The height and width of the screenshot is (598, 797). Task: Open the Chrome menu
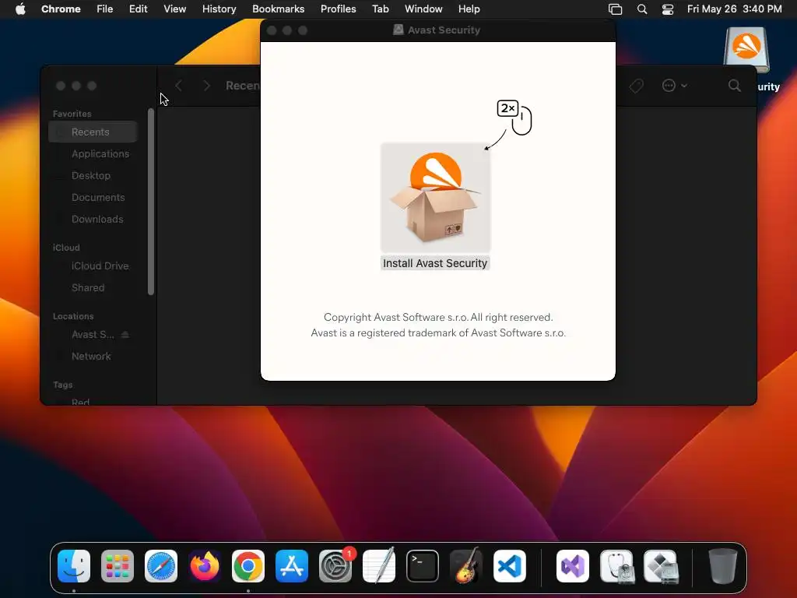point(61,9)
